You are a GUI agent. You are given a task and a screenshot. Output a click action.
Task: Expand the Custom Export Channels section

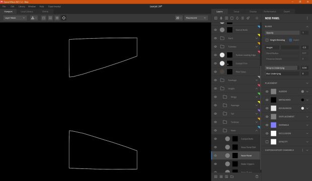(x=307, y=150)
